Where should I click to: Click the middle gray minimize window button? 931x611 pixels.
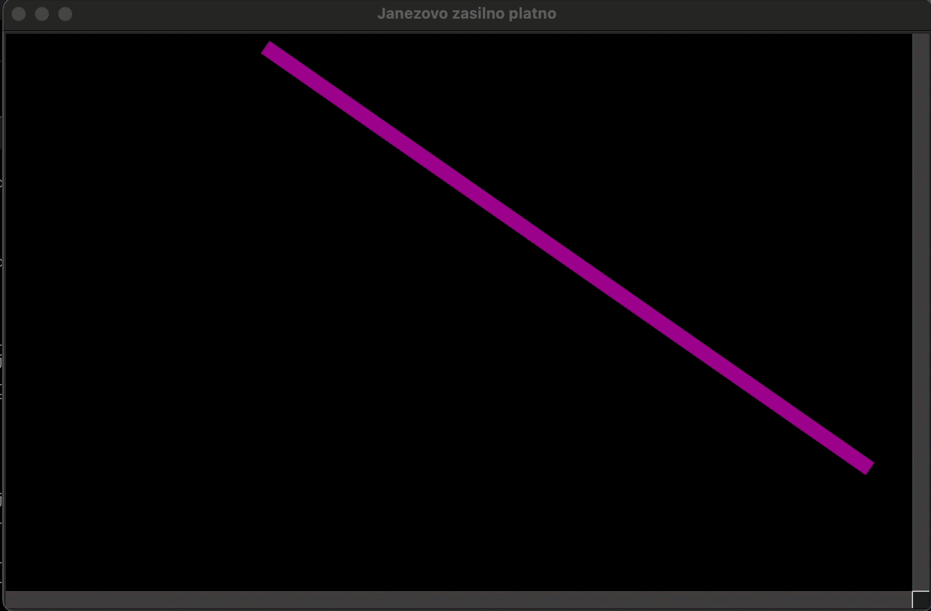coord(42,14)
